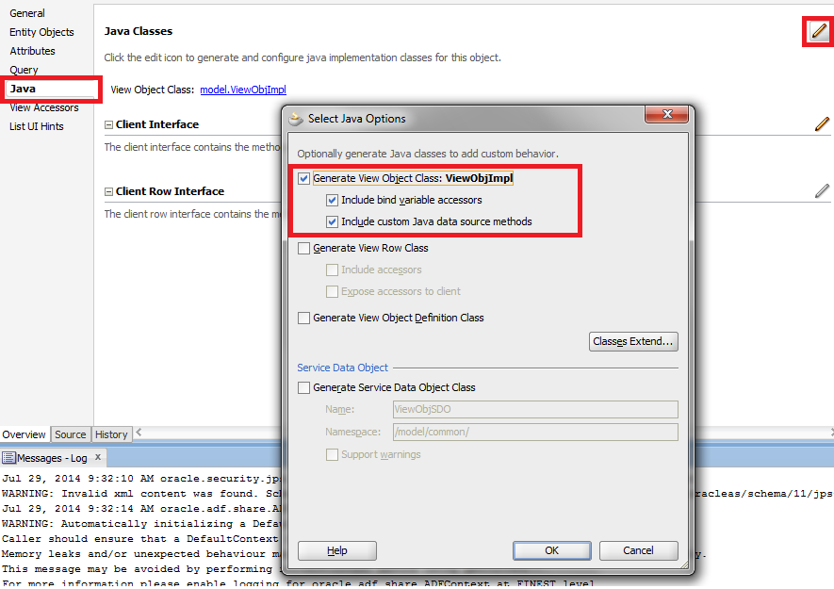Tick the disabled Include accessors checkbox

(x=332, y=270)
